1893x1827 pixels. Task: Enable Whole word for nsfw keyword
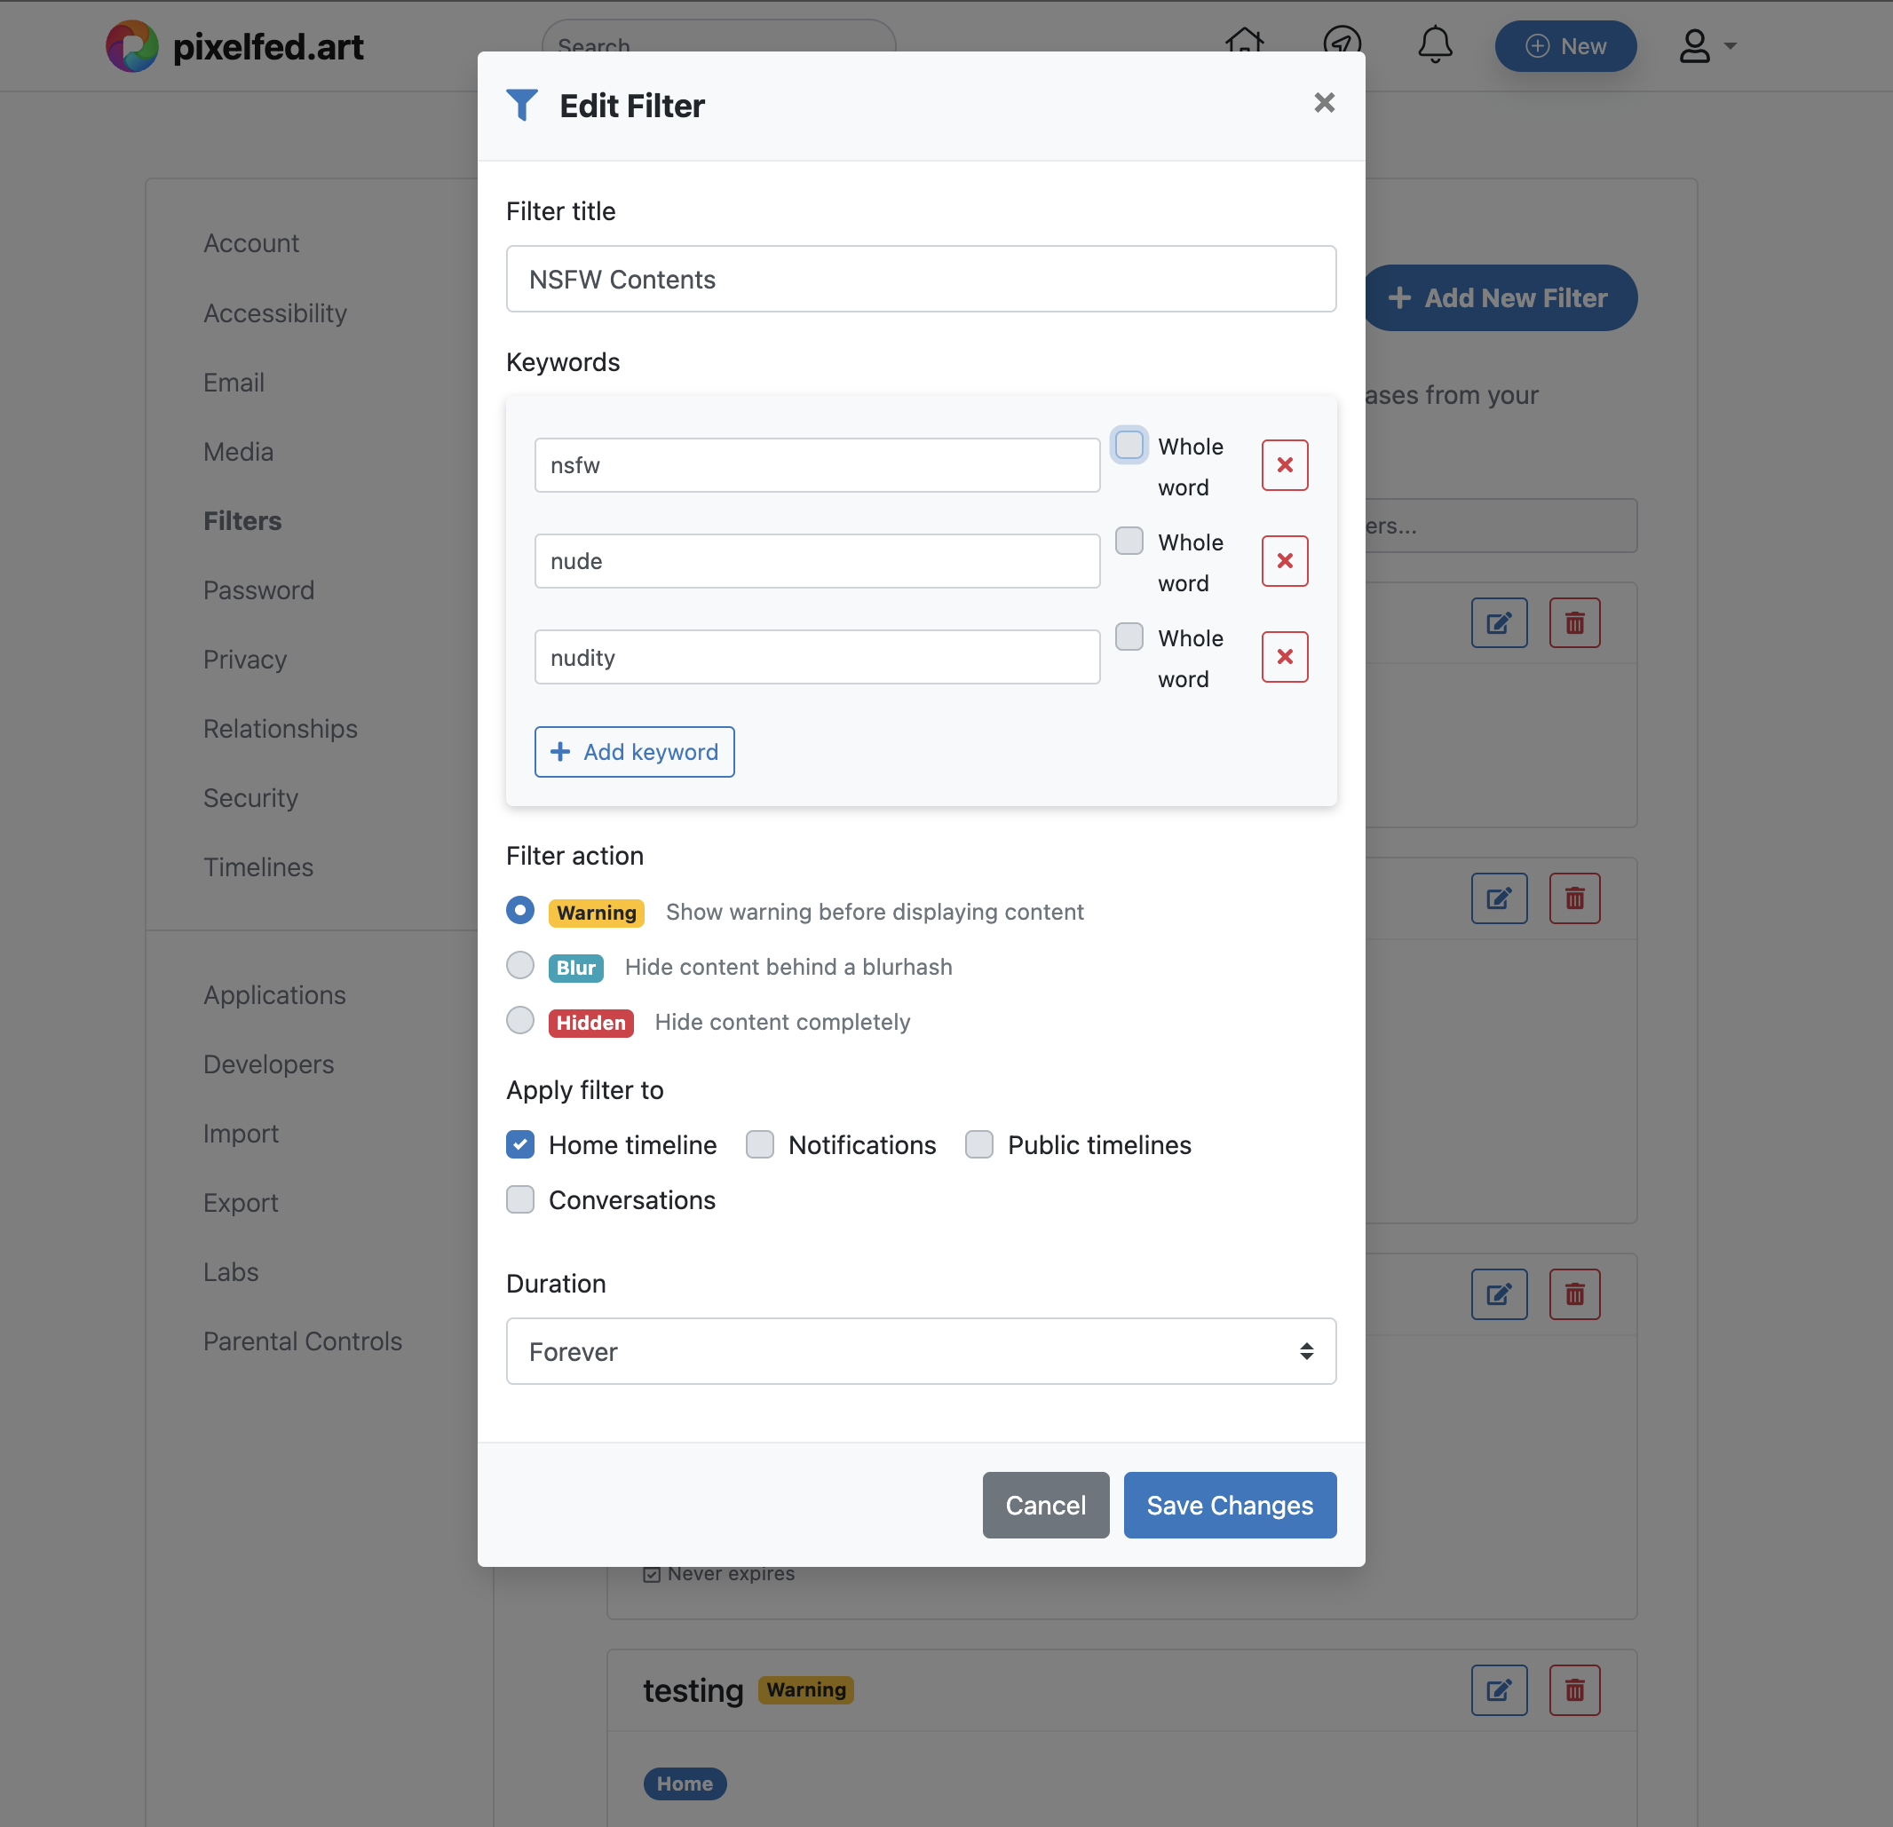click(x=1128, y=445)
